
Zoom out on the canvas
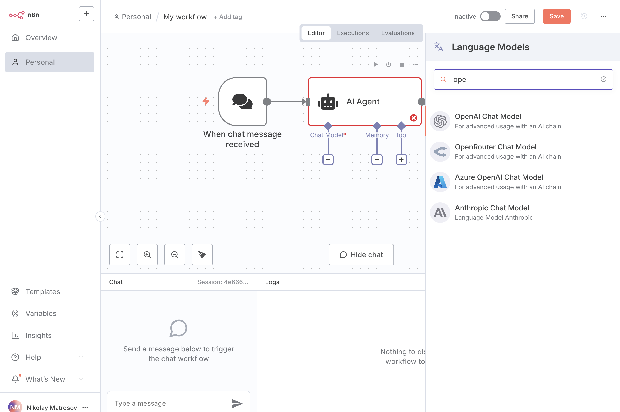(x=174, y=254)
